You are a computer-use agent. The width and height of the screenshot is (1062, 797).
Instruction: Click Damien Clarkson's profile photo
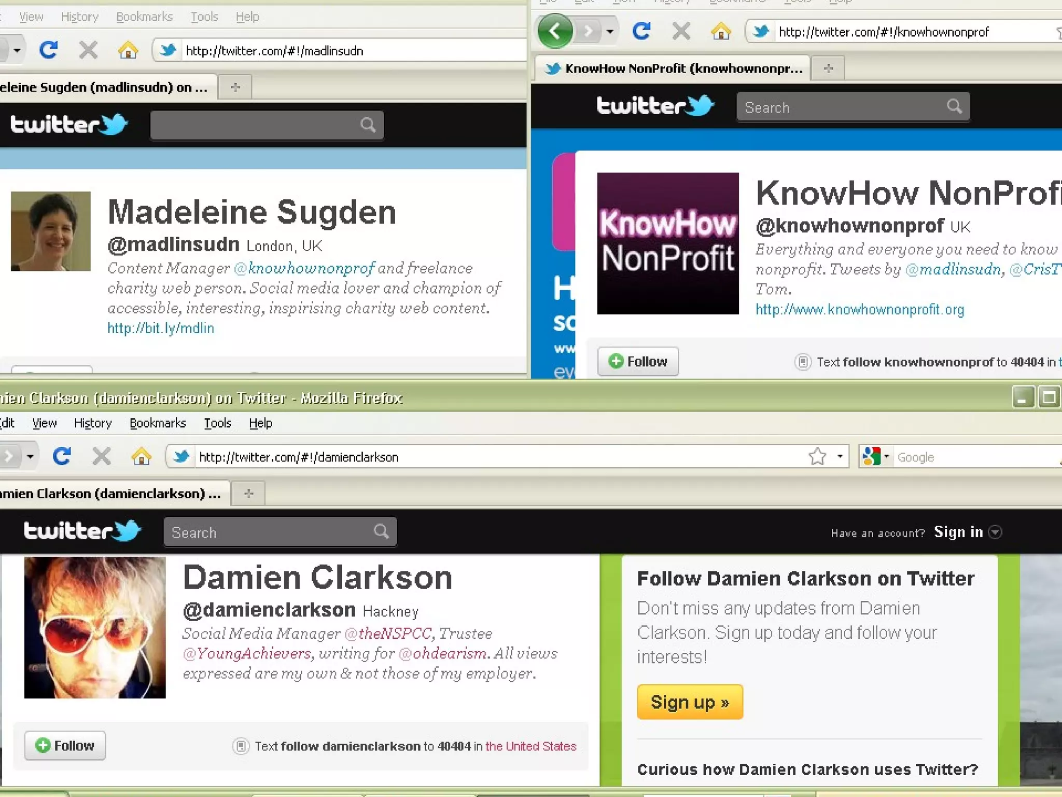[x=95, y=627]
